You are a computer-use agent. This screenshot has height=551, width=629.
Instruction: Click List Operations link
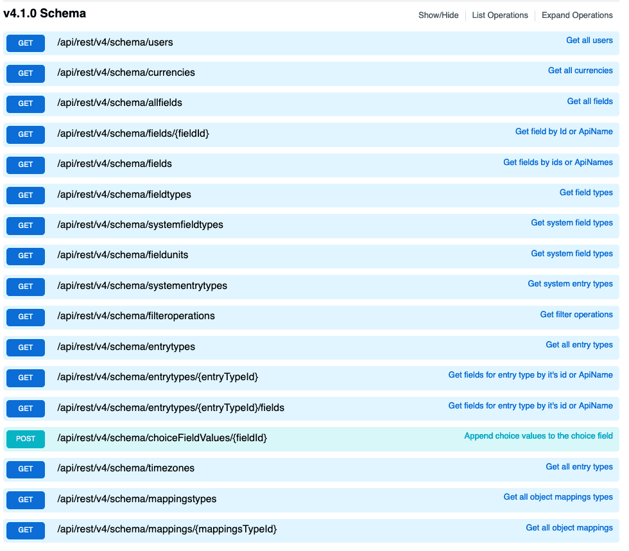(500, 15)
